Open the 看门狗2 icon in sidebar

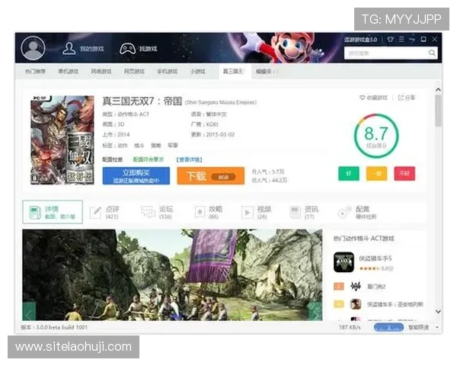tap(355, 287)
